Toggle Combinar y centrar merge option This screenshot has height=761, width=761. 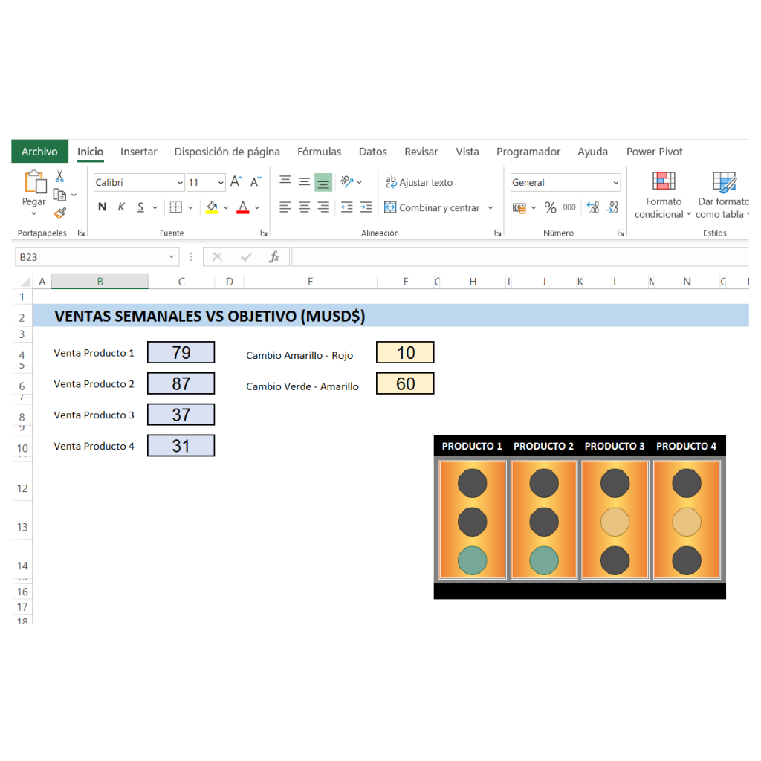pyautogui.click(x=438, y=207)
